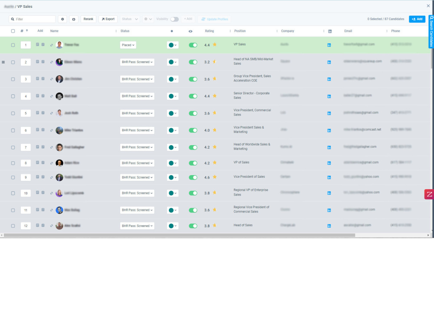Open the Search Candidates side tab

coord(431,32)
